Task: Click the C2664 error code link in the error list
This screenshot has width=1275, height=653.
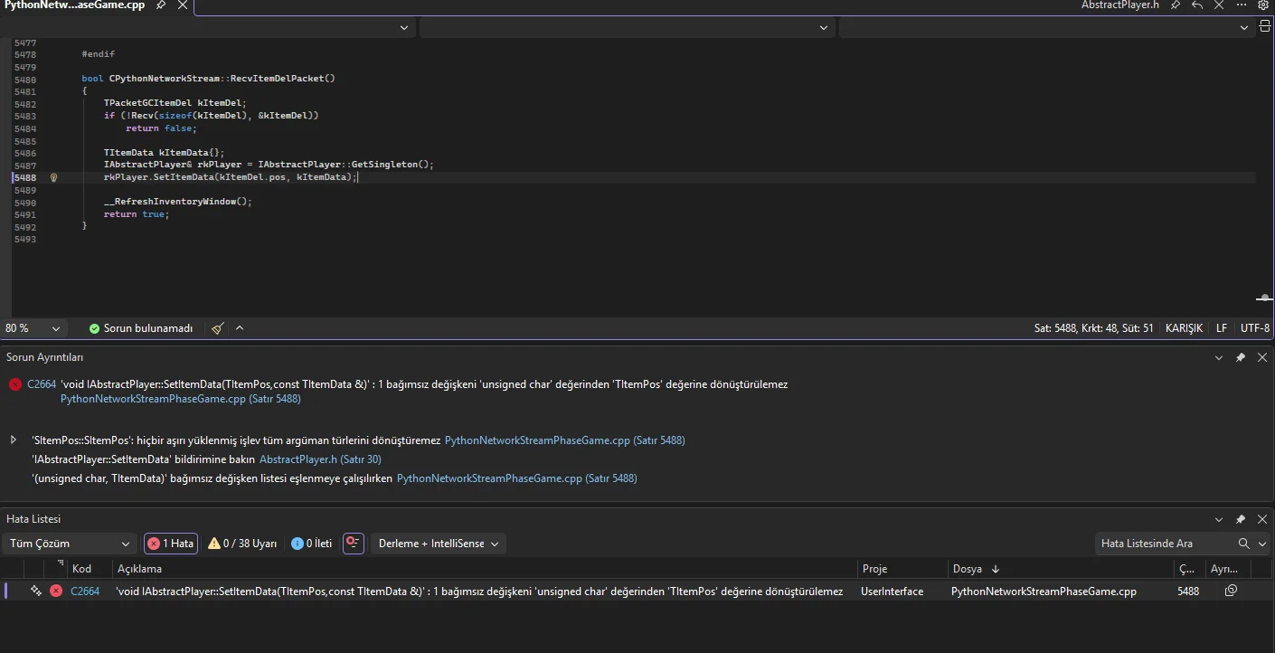Action: [85, 591]
